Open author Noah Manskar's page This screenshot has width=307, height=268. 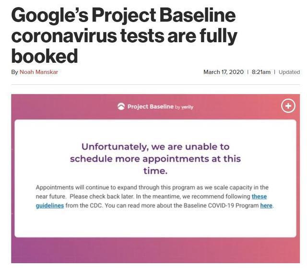tap(39, 72)
